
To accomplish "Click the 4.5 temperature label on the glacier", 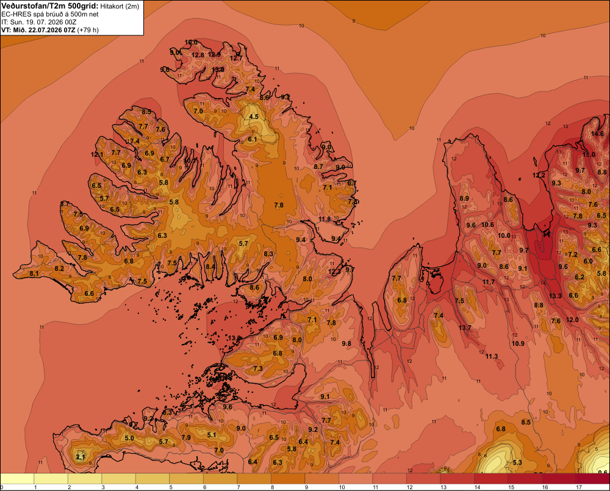I will click(x=254, y=116).
